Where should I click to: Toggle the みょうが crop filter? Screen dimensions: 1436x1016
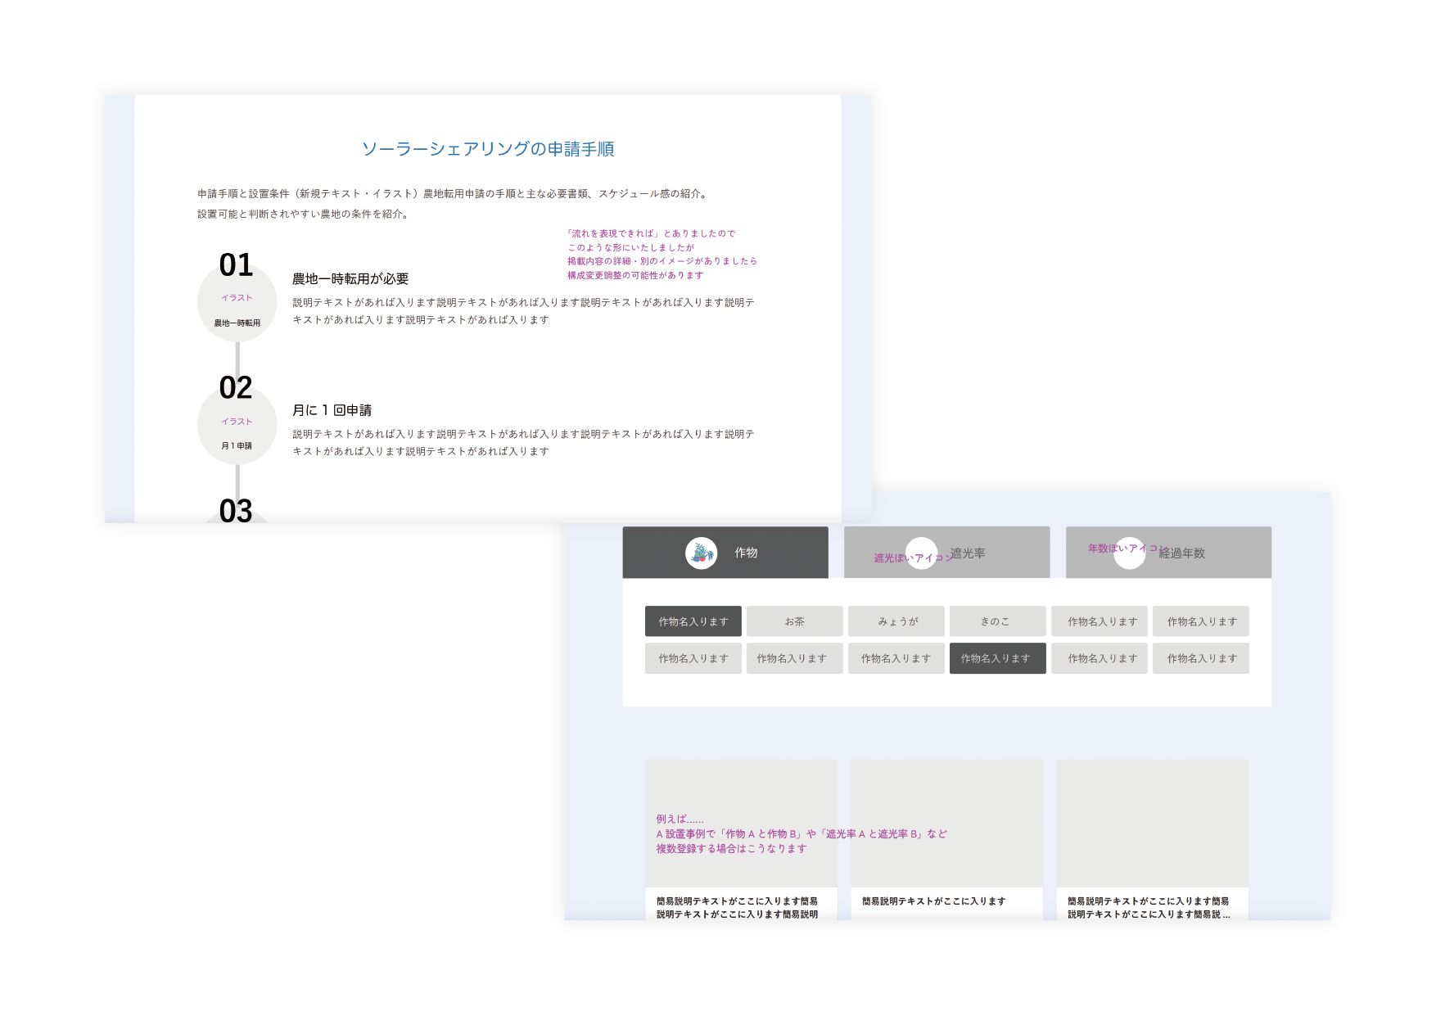(x=896, y=621)
